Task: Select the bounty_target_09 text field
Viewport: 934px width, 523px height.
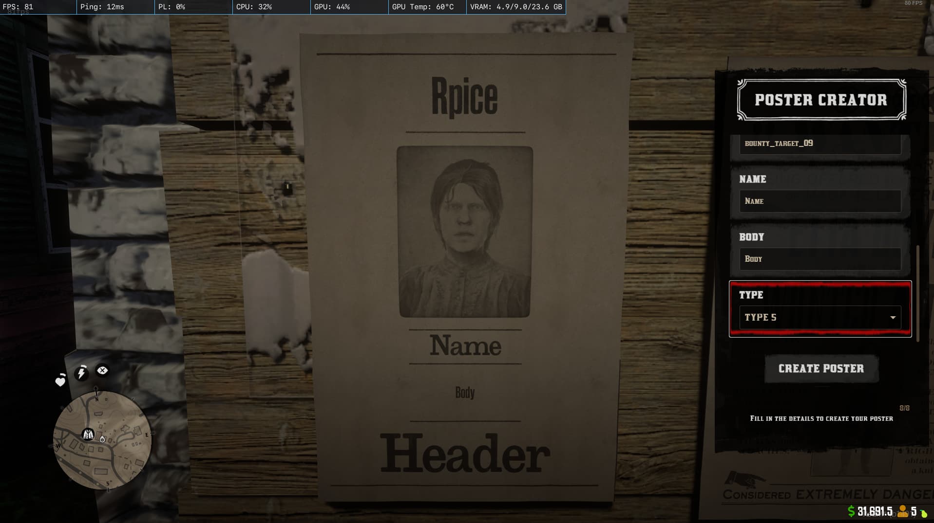Action: (x=820, y=144)
